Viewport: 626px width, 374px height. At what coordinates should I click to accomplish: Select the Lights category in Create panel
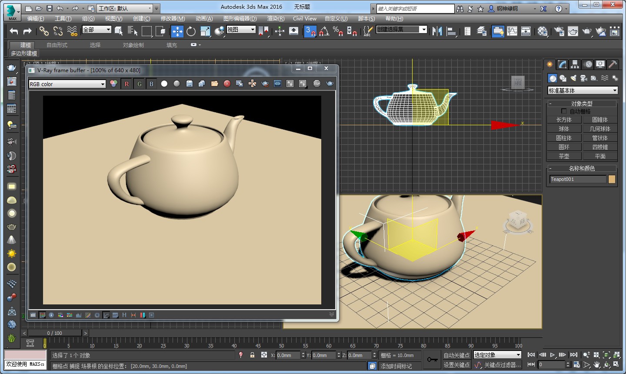coord(573,78)
